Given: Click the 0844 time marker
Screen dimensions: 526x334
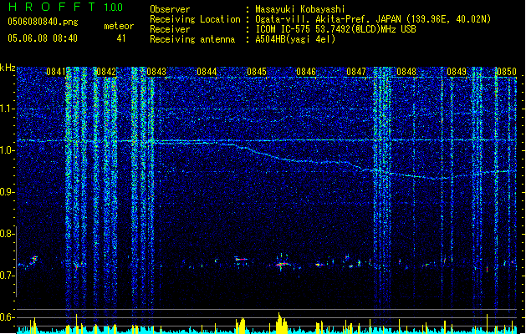Looking at the screenshot, I should coord(207,72).
